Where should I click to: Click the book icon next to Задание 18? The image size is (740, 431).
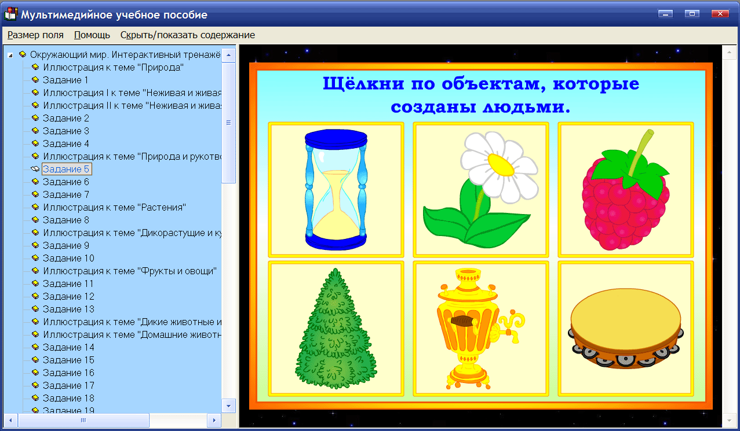pos(35,398)
